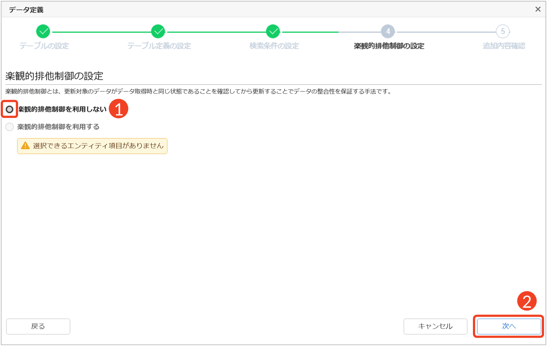Select the 楽観的排他制御を利用しない radio button
Screen dimensions: 547x348
click(10, 109)
